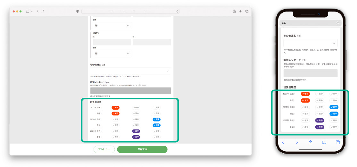Click the green 保存する button

pyautogui.click(x=142, y=149)
